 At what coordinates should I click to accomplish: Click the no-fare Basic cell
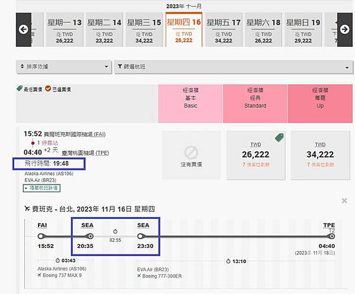click(191, 155)
